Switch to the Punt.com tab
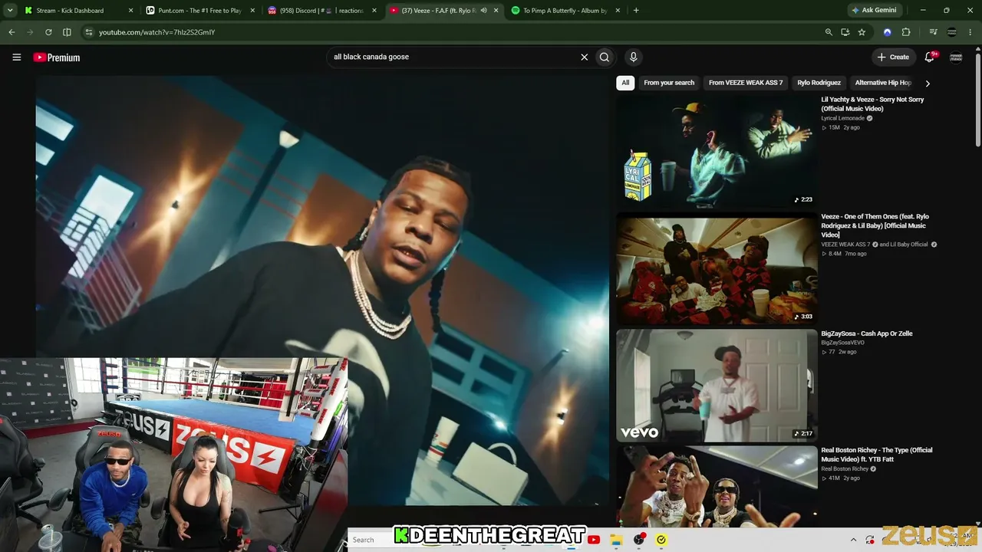 (x=202, y=11)
